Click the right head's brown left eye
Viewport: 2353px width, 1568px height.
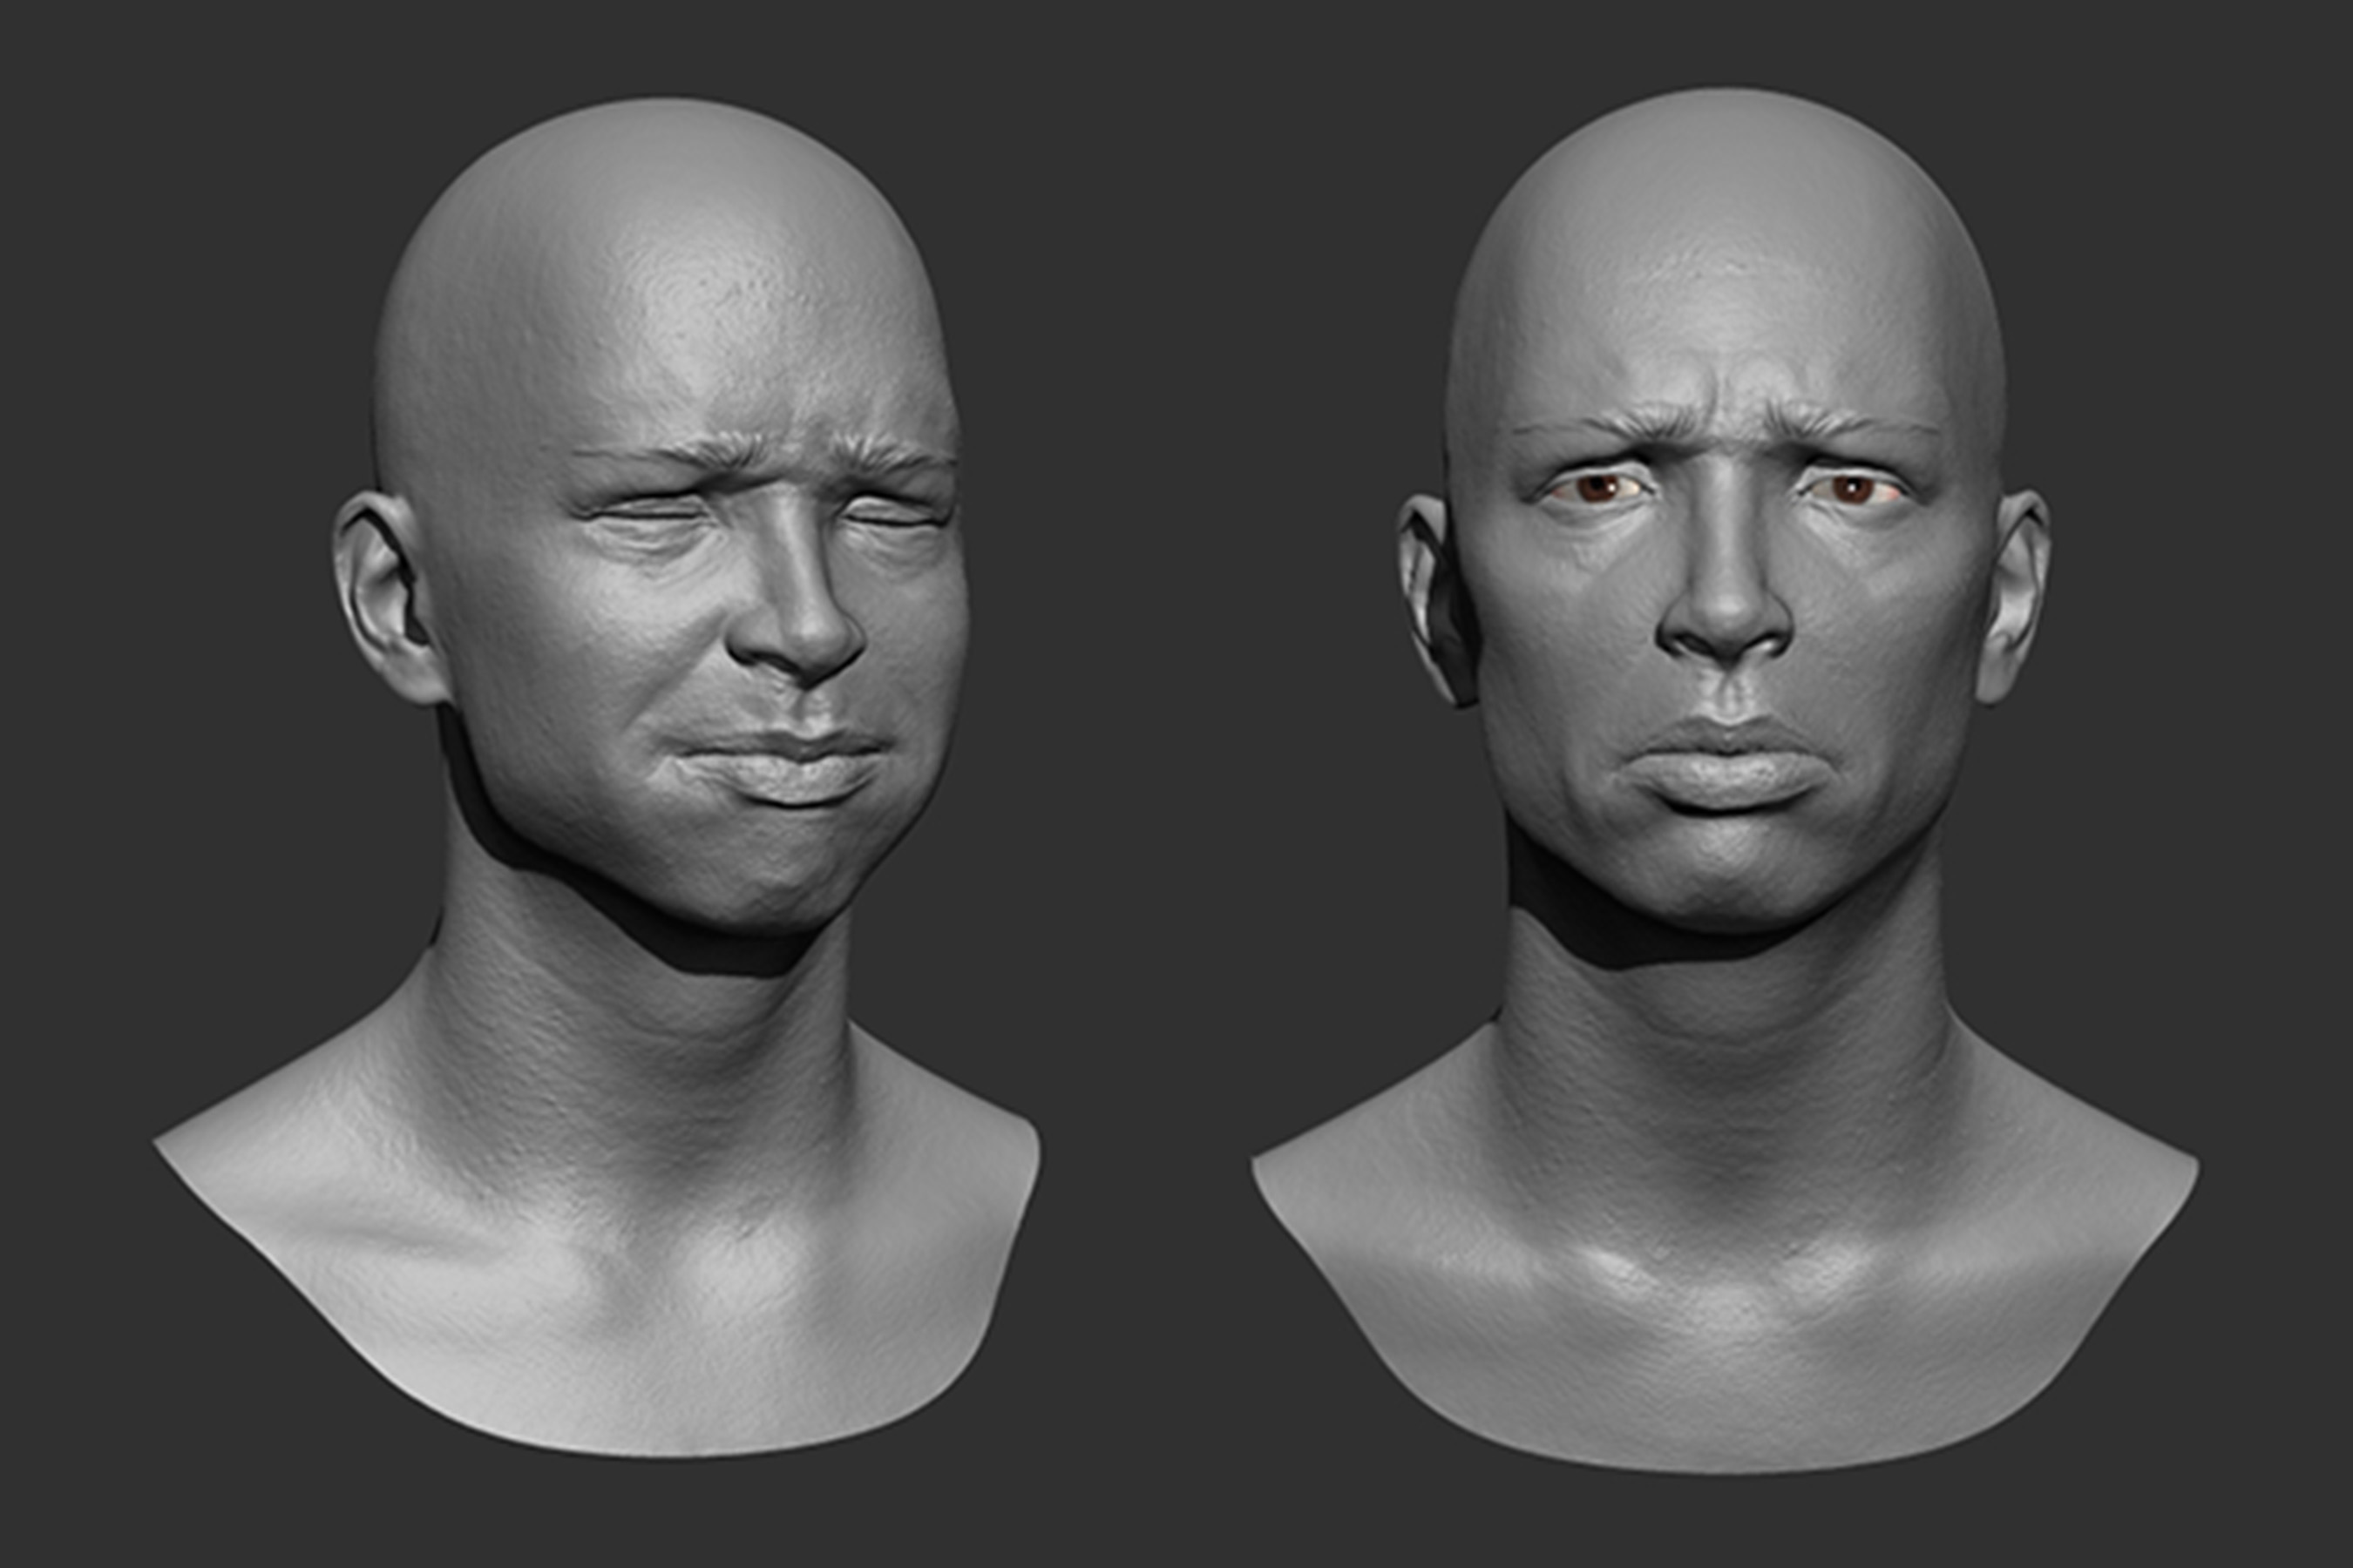tap(1597, 489)
